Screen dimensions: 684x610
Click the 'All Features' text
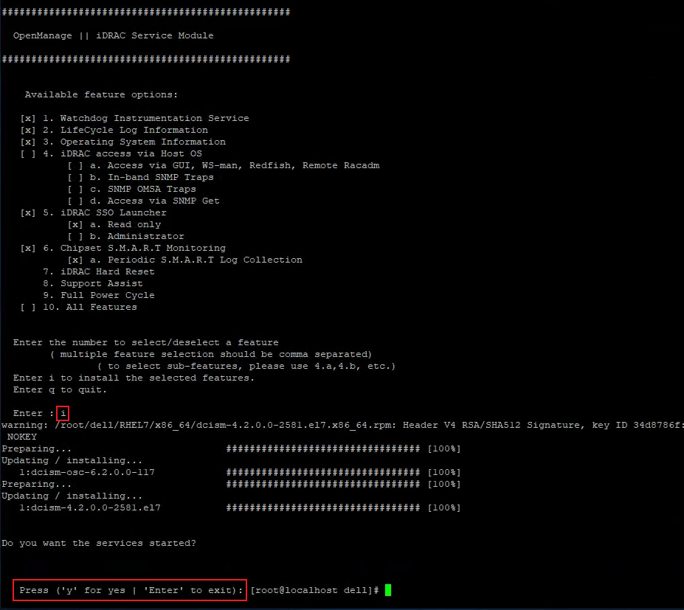click(x=102, y=307)
